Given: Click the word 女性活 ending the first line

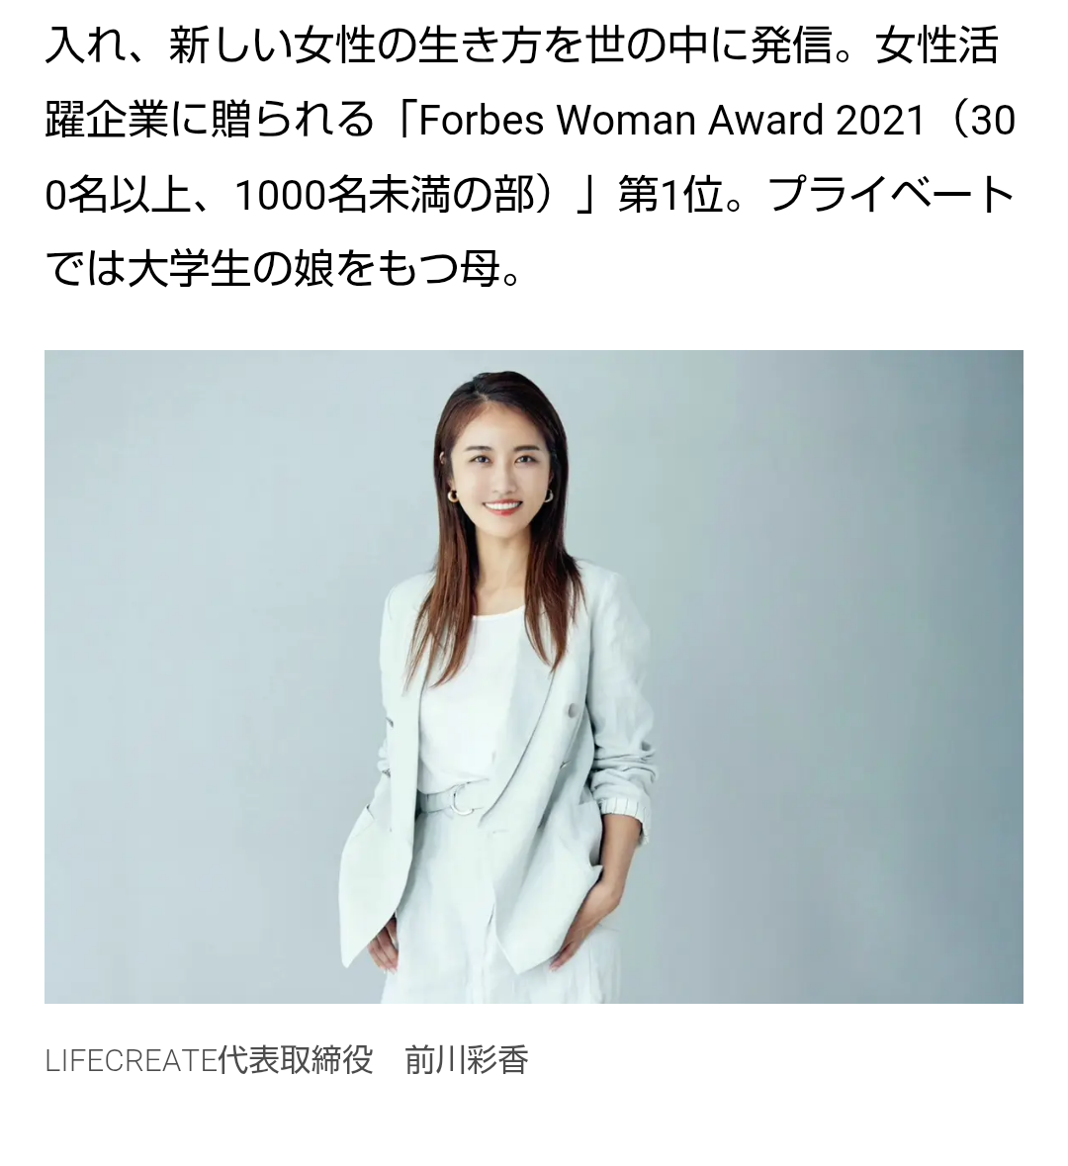Looking at the screenshot, I should click(x=937, y=46).
